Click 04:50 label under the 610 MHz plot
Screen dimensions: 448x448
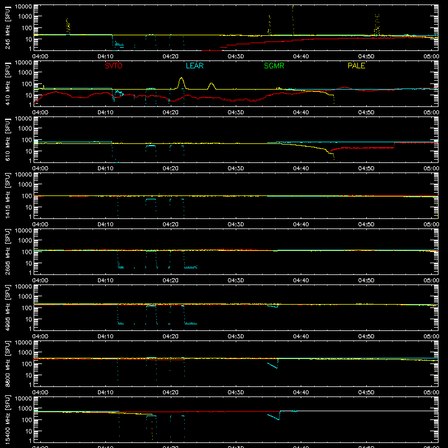(366, 169)
